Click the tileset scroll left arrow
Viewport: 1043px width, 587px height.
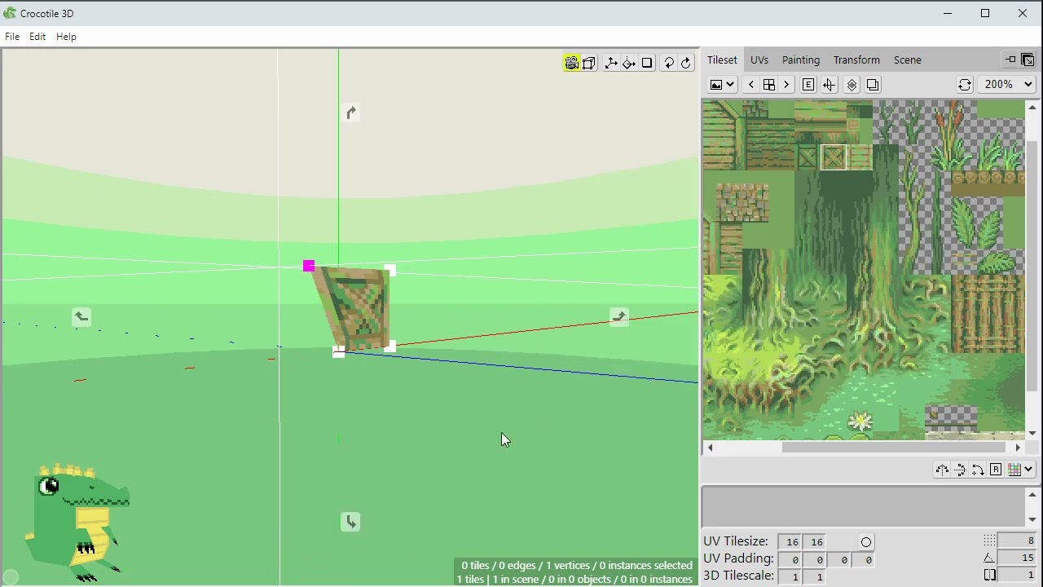710,447
